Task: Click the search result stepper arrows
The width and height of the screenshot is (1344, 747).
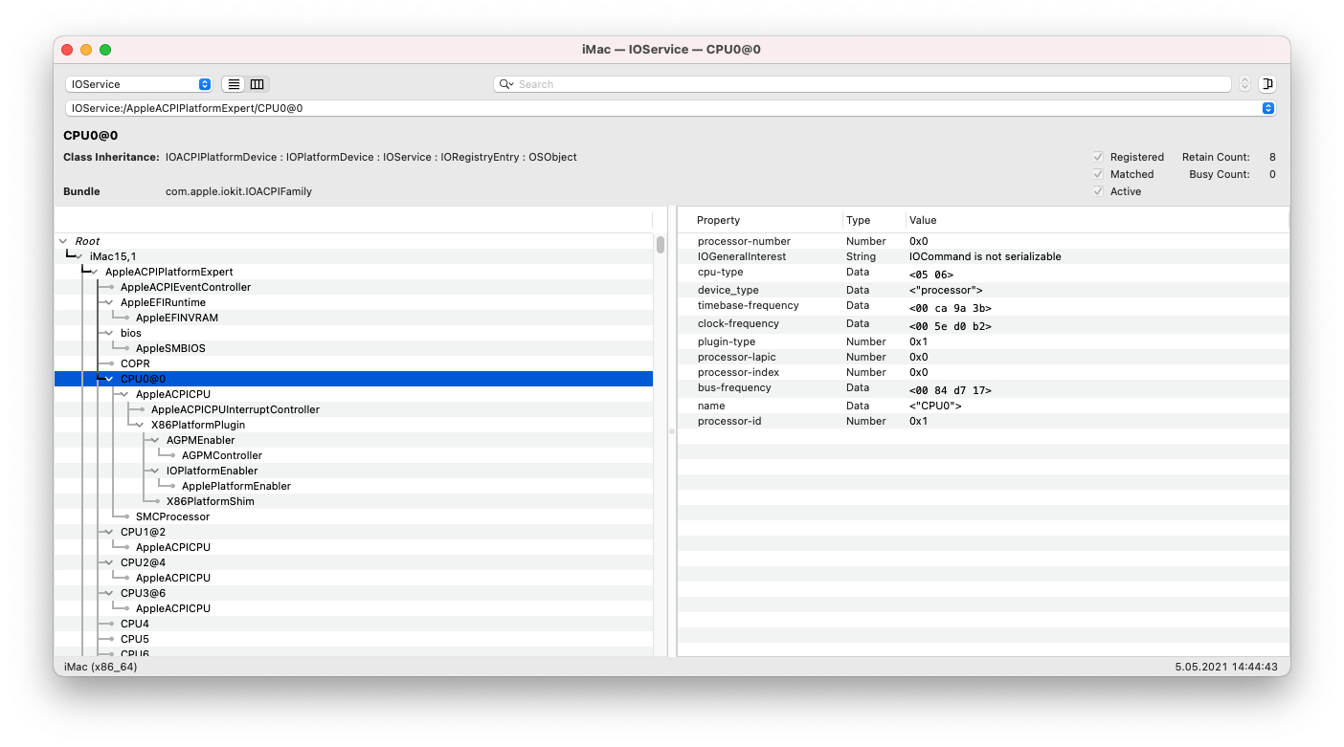Action: tap(1244, 84)
